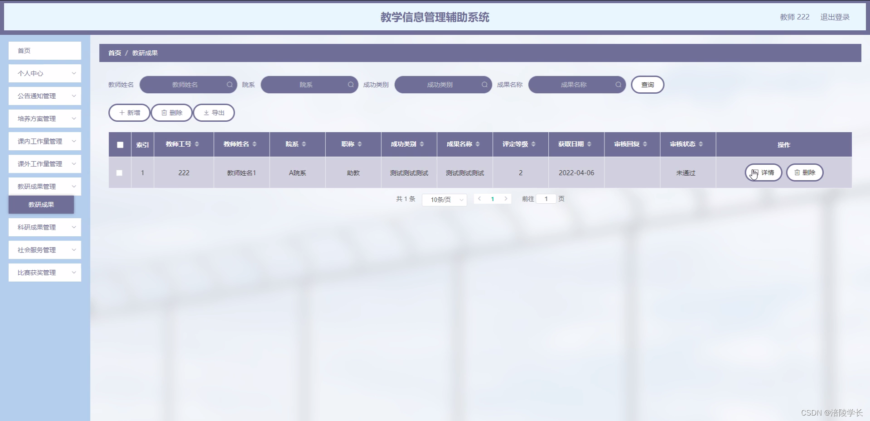
Task: Check the checkbox for row 1
Action: click(x=119, y=172)
